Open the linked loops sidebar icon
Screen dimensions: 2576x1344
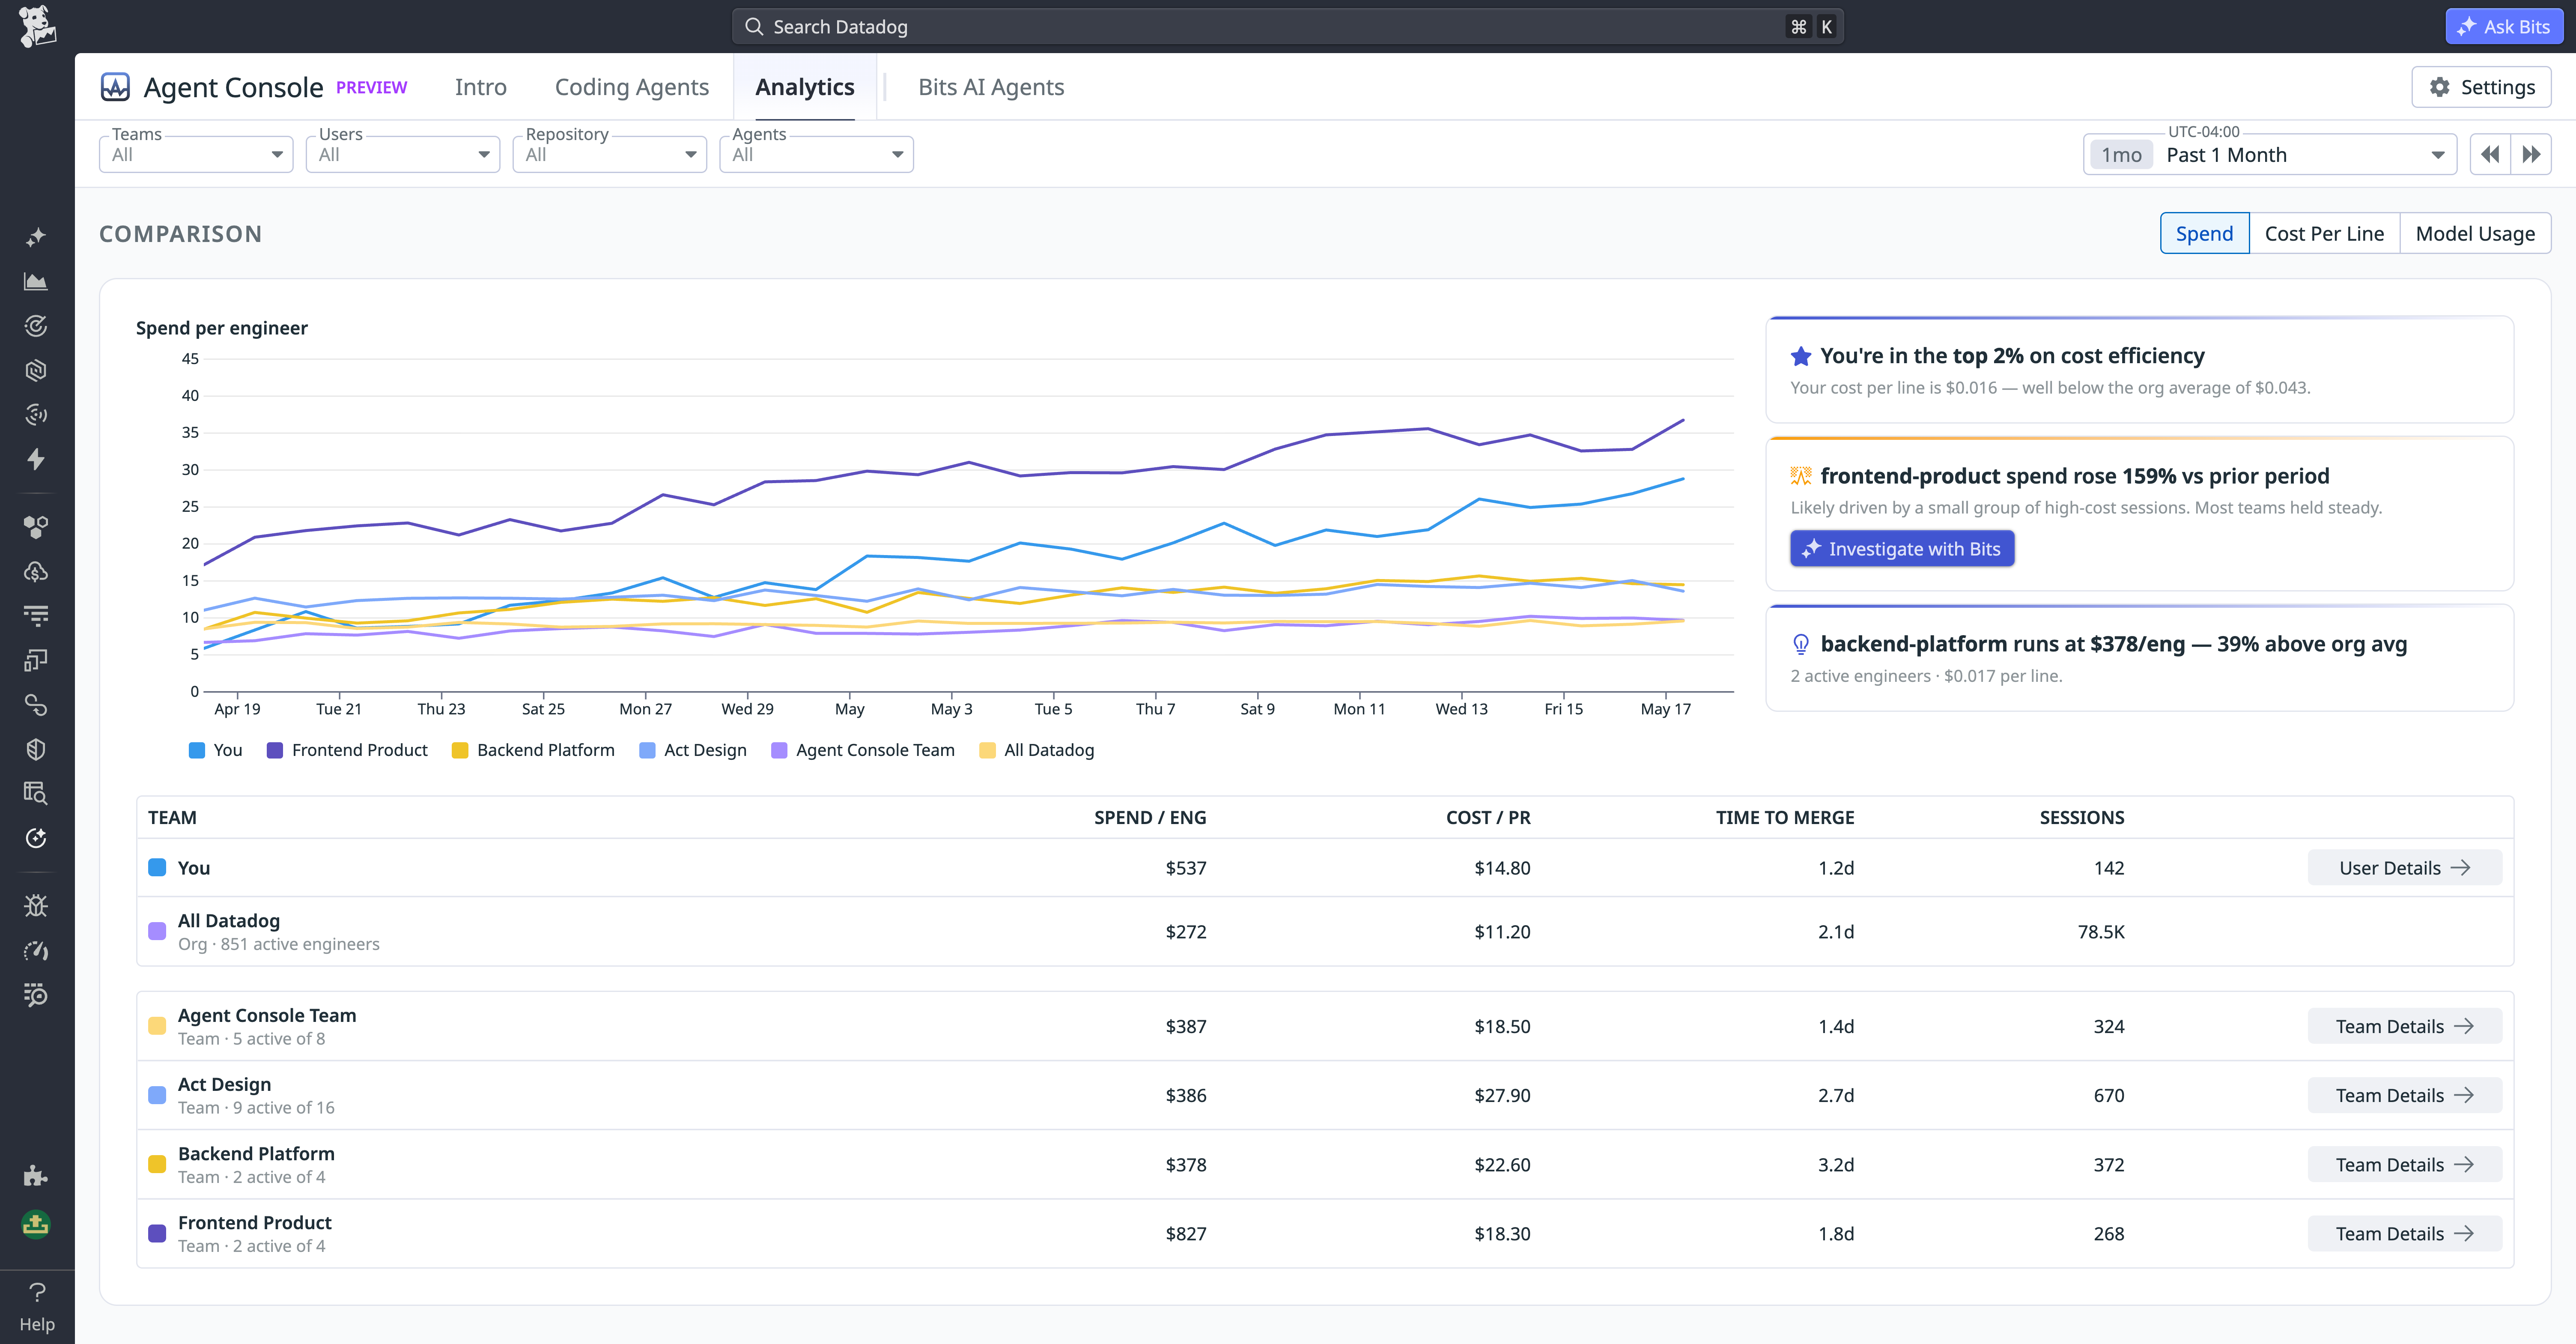tap(36, 705)
